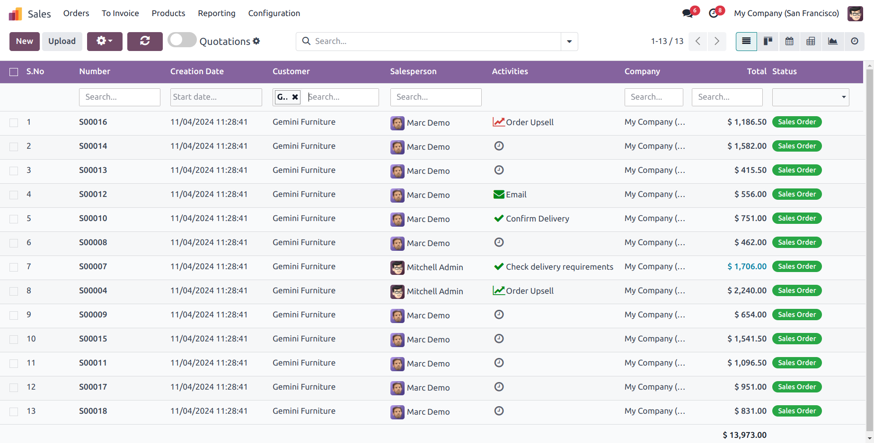Check the box for row S00014

click(14, 147)
